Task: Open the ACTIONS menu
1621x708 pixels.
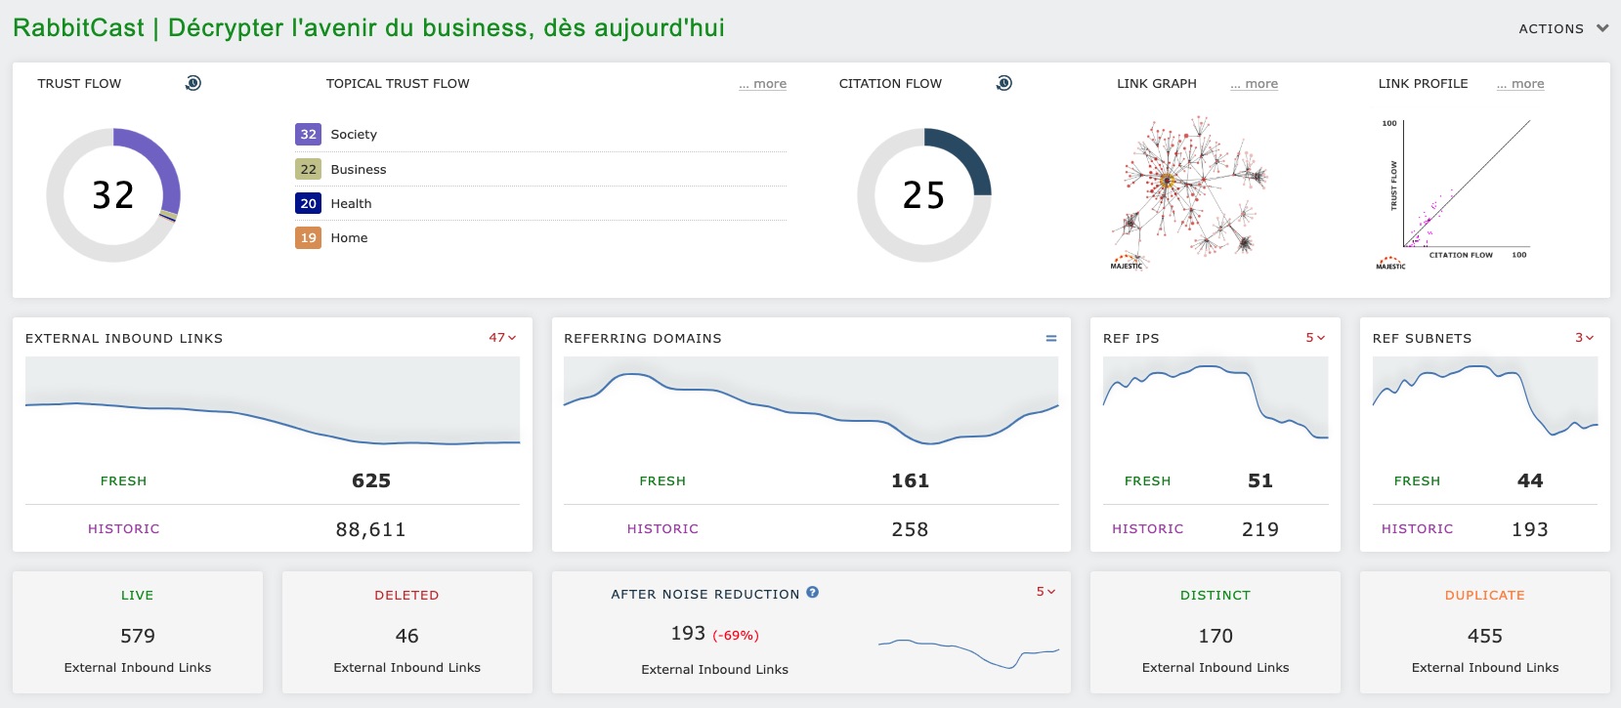Action: [x=1562, y=29]
